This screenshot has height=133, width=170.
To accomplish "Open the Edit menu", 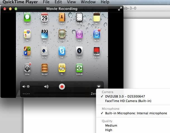I will coord(58,2).
